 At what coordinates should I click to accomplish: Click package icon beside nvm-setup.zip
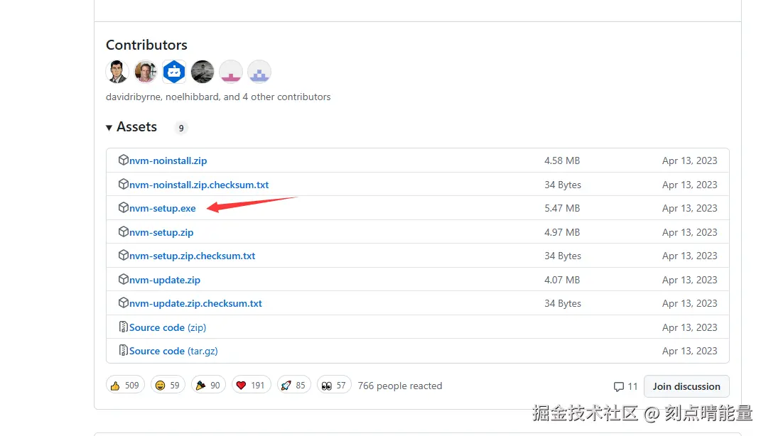(123, 231)
